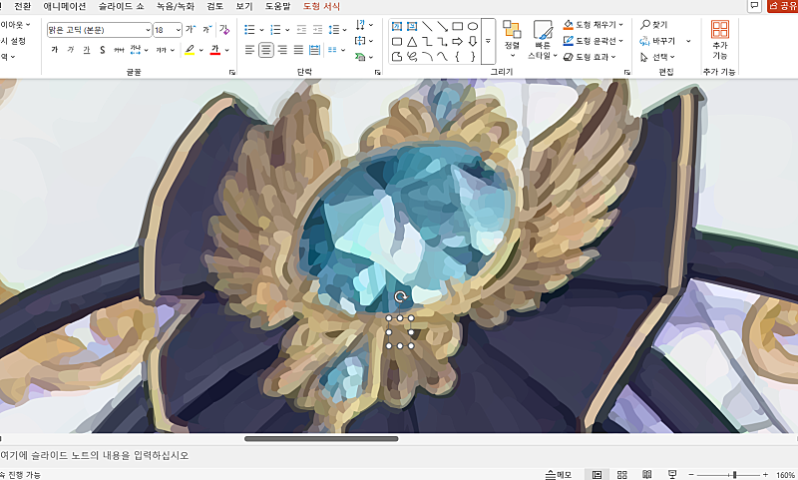This screenshot has width=798, height=480.
Task: Increase list indent level
Action: [317, 30]
